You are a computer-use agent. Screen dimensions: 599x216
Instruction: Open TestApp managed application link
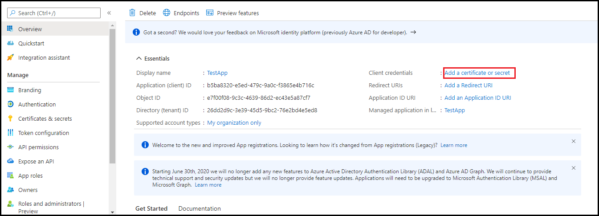tap(455, 110)
